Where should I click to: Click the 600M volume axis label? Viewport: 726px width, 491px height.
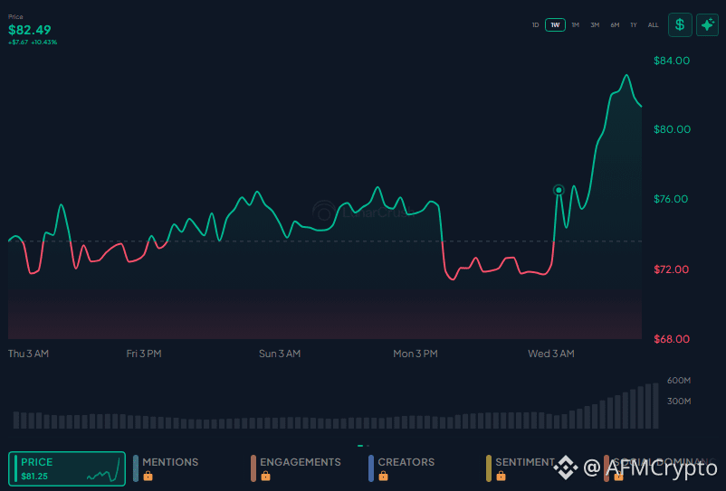pyautogui.click(x=679, y=381)
